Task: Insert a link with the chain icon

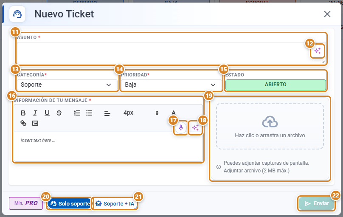Action: point(23,123)
